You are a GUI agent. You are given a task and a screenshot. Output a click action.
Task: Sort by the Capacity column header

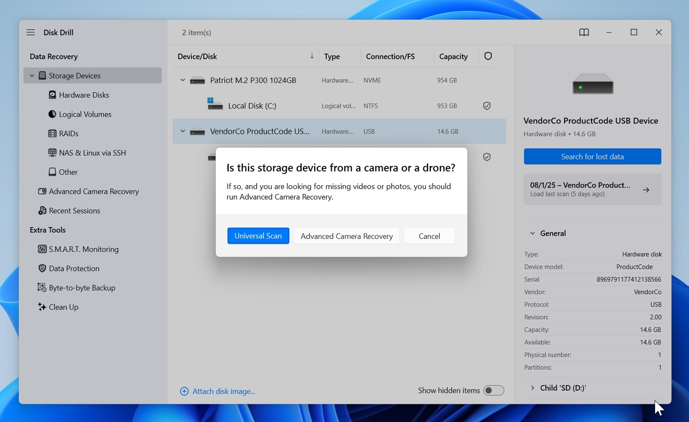453,56
